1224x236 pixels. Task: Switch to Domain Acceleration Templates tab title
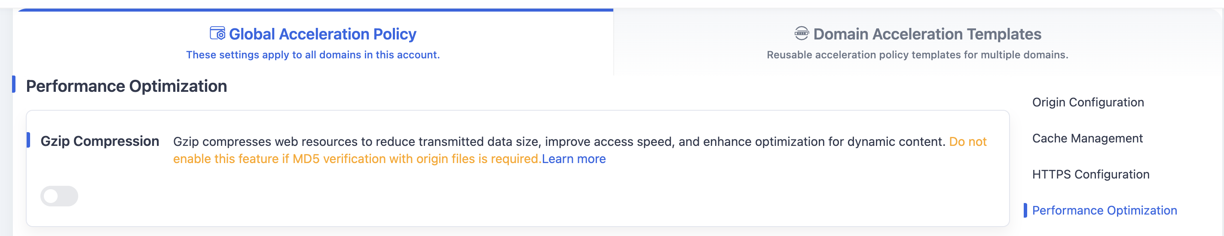[927, 34]
